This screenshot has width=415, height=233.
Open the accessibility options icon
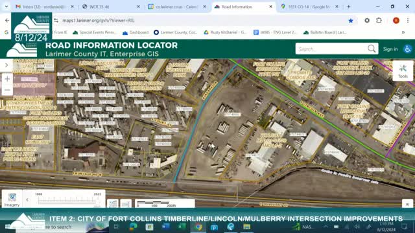(x=408, y=49)
